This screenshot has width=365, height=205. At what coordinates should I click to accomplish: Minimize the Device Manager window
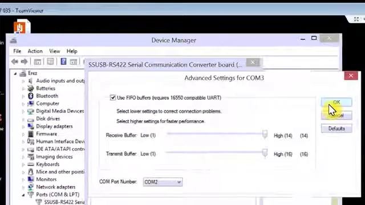tap(303, 39)
